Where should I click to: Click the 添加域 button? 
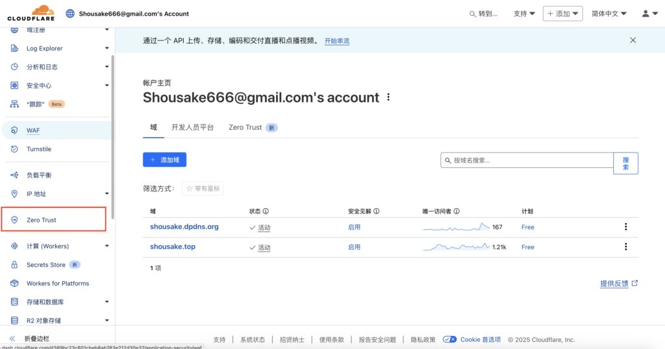pyautogui.click(x=164, y=160)
